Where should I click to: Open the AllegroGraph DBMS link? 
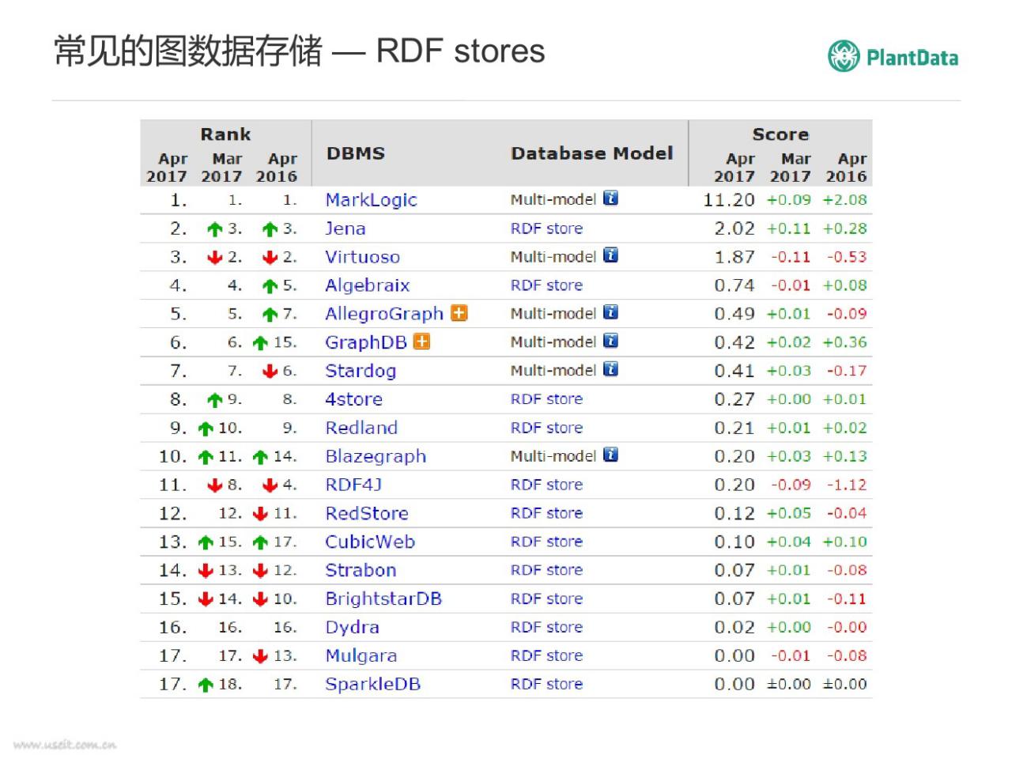point(384,314)
